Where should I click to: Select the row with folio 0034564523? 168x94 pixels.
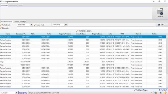pos(83,68)
